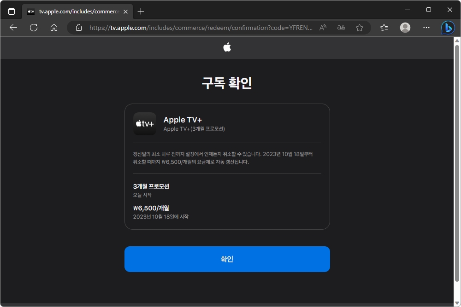Screen dimensions: 461x307
Task: Activate Read aloud in address bar
Action: coord(323,28)
